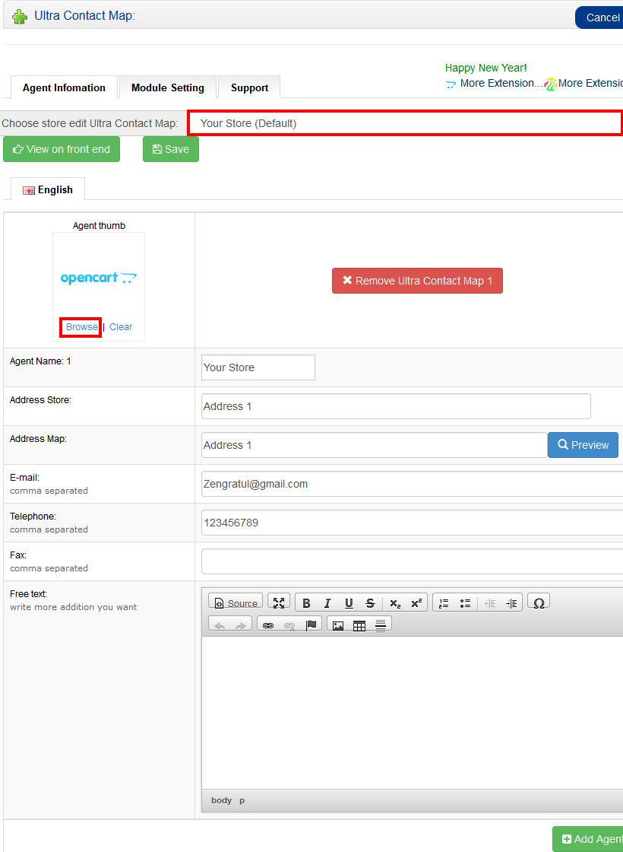The height and width of the screenshot is (852, 623).
Task: Insert a link with the chain icon
Action: coord(267,625)
